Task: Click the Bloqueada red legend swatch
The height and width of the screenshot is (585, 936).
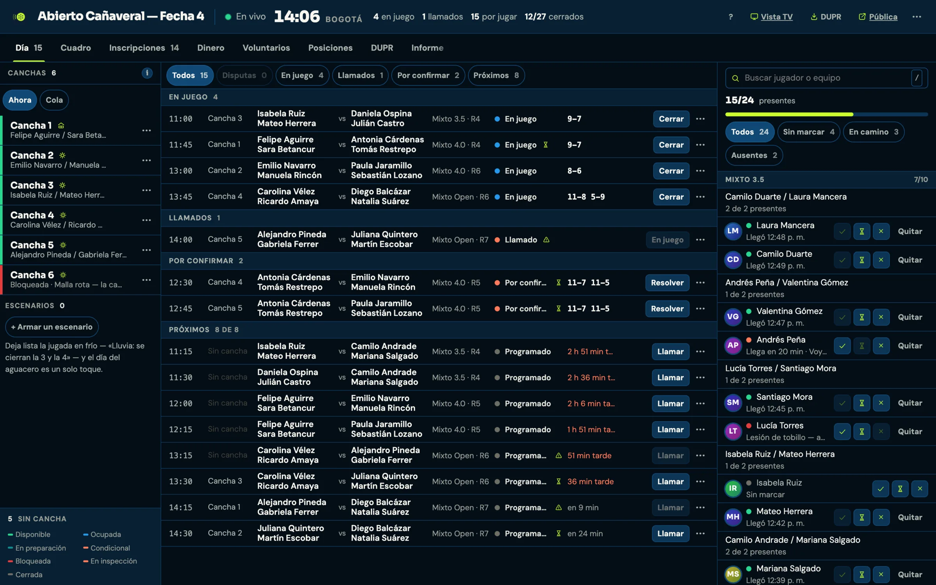Action: [x=10, y=561]
